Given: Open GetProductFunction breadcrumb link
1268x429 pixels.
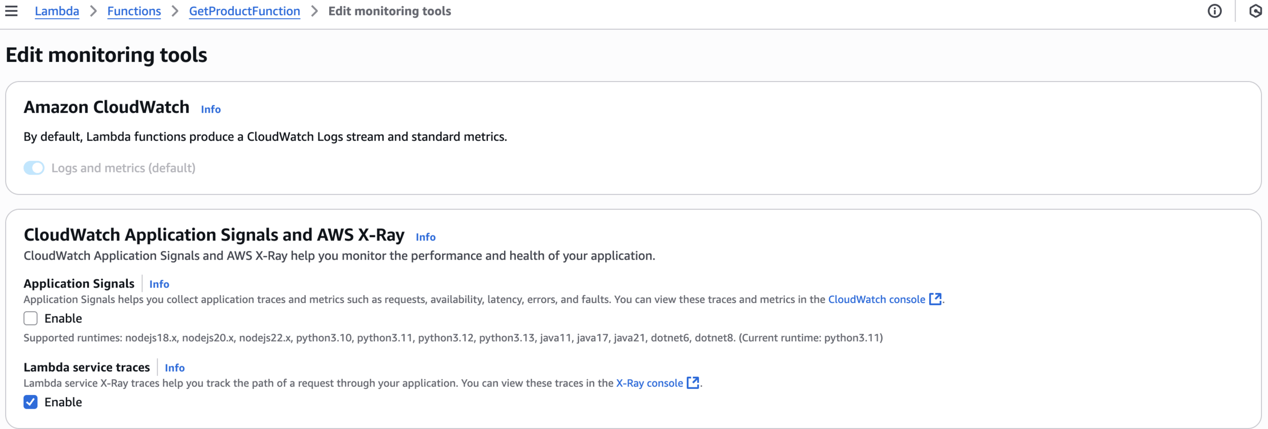Looking at the screenshot, I should (x=244, y=11).
